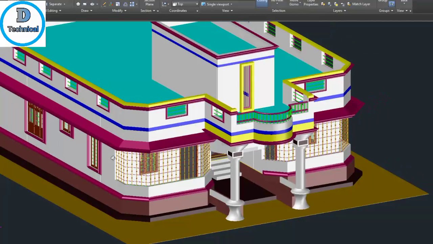
Task: Click the pentagon shape icon in Draw panel
Action: pos(78,4)
